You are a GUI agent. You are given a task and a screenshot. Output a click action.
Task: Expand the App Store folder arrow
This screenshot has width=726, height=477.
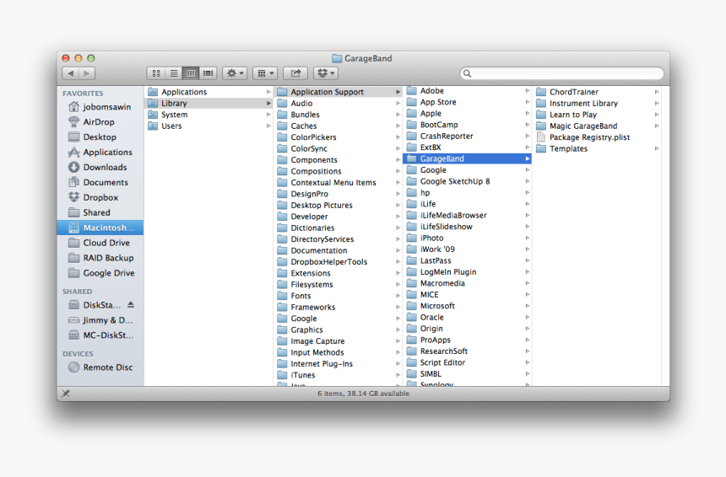(x=527, y=102)
